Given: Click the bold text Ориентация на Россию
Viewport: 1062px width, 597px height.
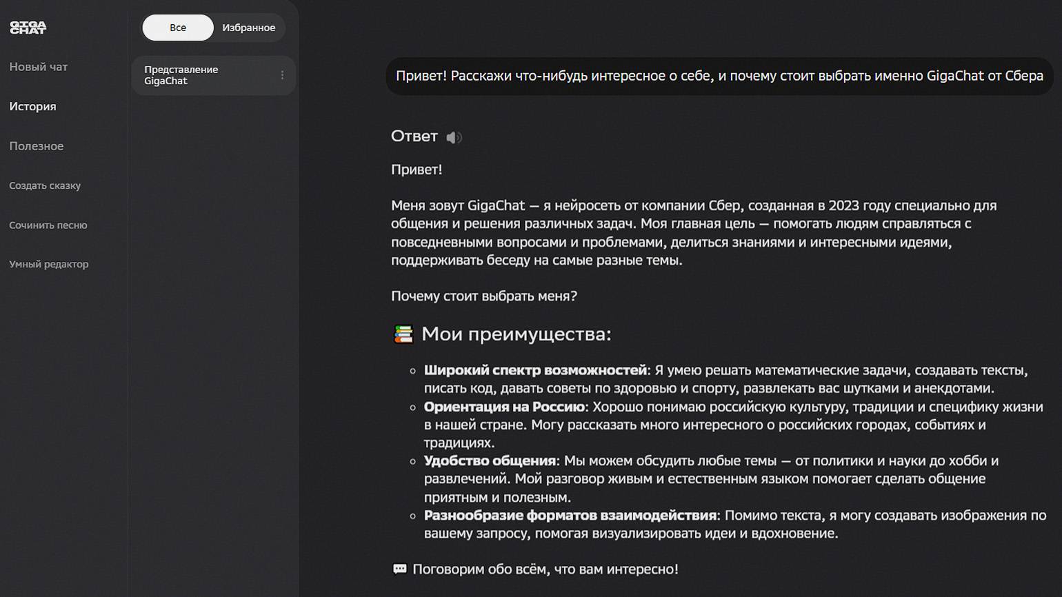Looking at the screenshot, I should point(504,407).
